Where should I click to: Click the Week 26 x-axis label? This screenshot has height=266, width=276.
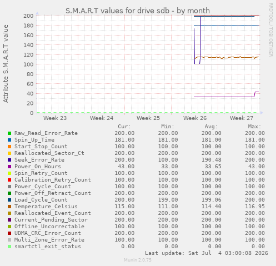195,118
